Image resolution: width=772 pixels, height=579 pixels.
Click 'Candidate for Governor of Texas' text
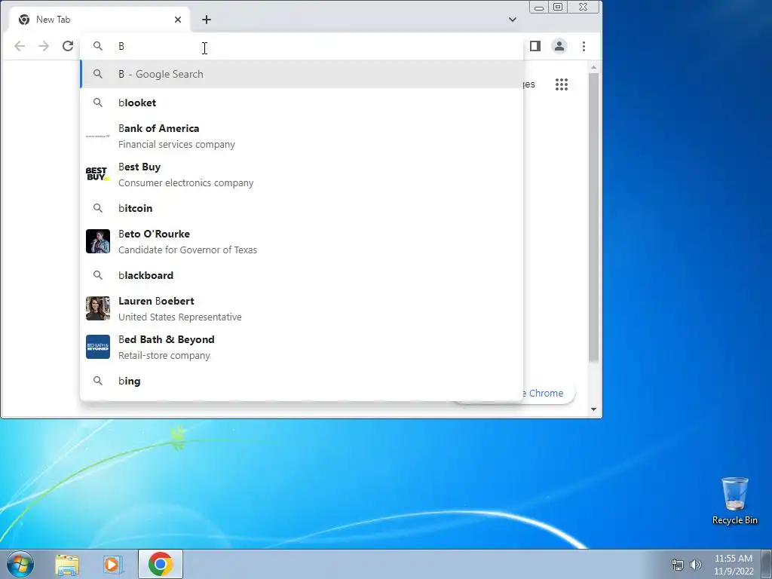click(188, 250)
